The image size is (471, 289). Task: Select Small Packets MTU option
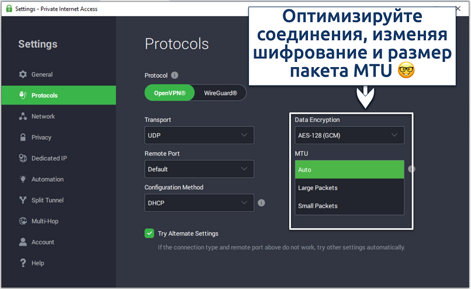pos(349,206)
